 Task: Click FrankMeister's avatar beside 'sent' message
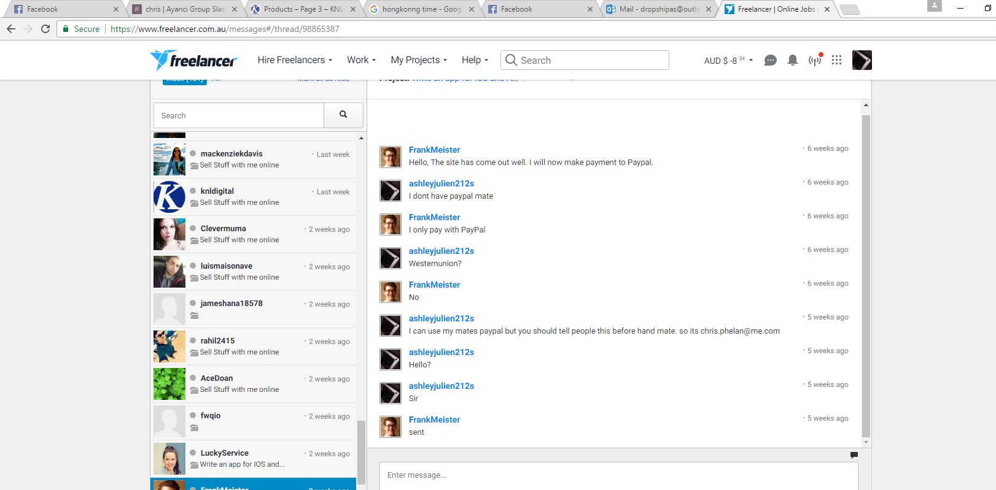[391, 427]
